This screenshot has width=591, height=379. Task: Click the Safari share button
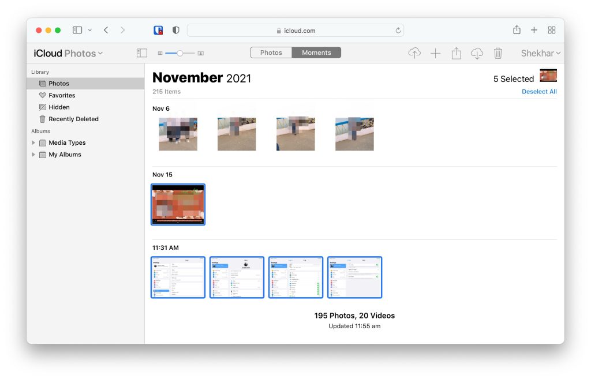tap(517, 30)
